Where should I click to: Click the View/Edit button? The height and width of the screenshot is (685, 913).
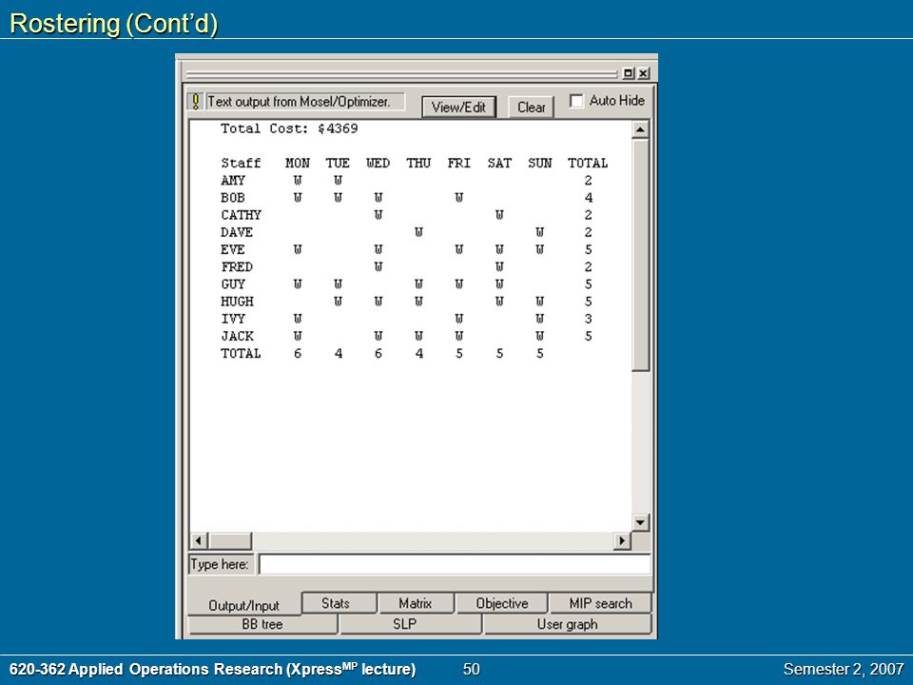pyautogui.click(x=458, y=108)
